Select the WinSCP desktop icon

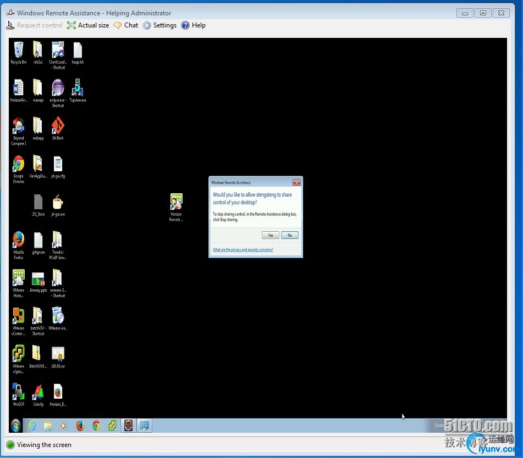18,395
